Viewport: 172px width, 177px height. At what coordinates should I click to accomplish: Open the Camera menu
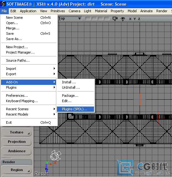pyautogui.click(x=74, y=11)
